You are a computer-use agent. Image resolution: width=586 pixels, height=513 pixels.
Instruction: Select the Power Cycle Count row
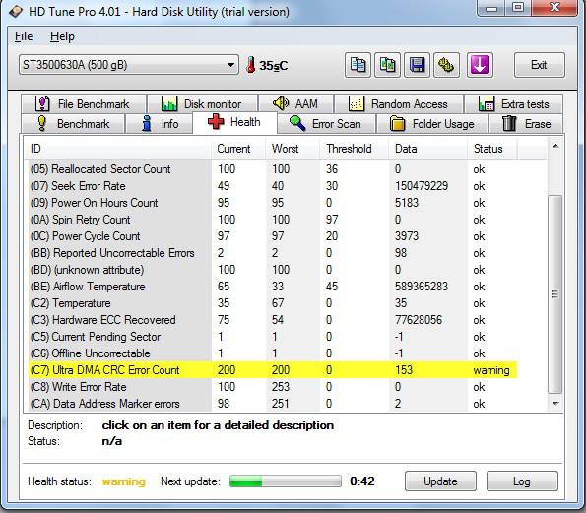273,236
